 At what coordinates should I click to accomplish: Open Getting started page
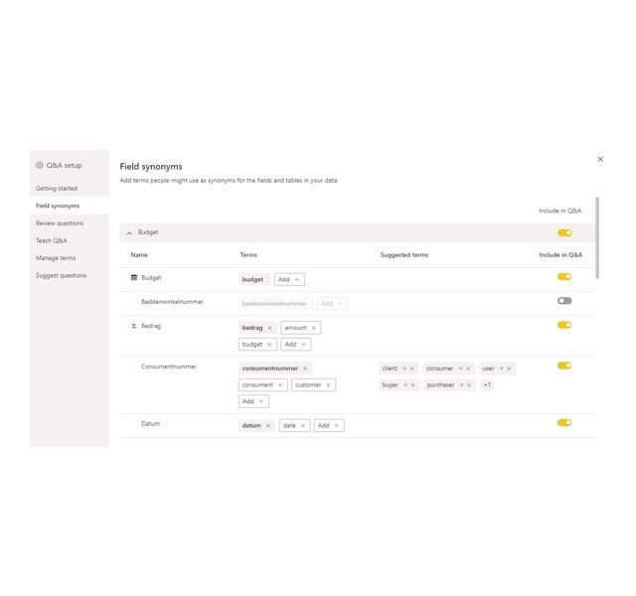57,188
